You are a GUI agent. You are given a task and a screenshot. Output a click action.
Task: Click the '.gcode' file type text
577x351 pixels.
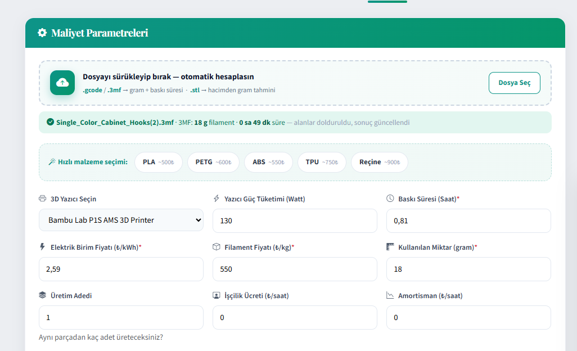click(92, 90)
